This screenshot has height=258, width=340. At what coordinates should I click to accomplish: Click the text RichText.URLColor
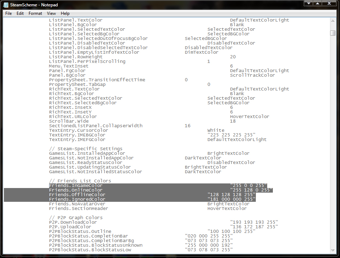coord(73,117)
